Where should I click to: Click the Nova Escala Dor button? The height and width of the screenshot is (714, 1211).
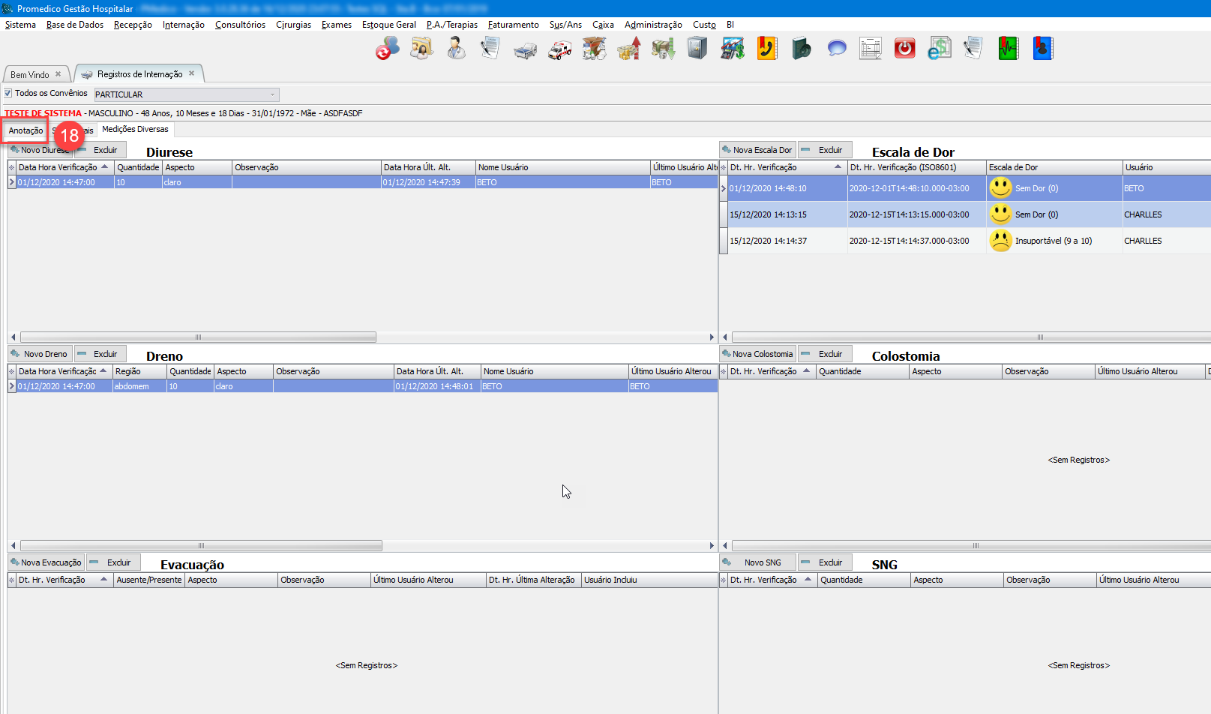[757, 150]
